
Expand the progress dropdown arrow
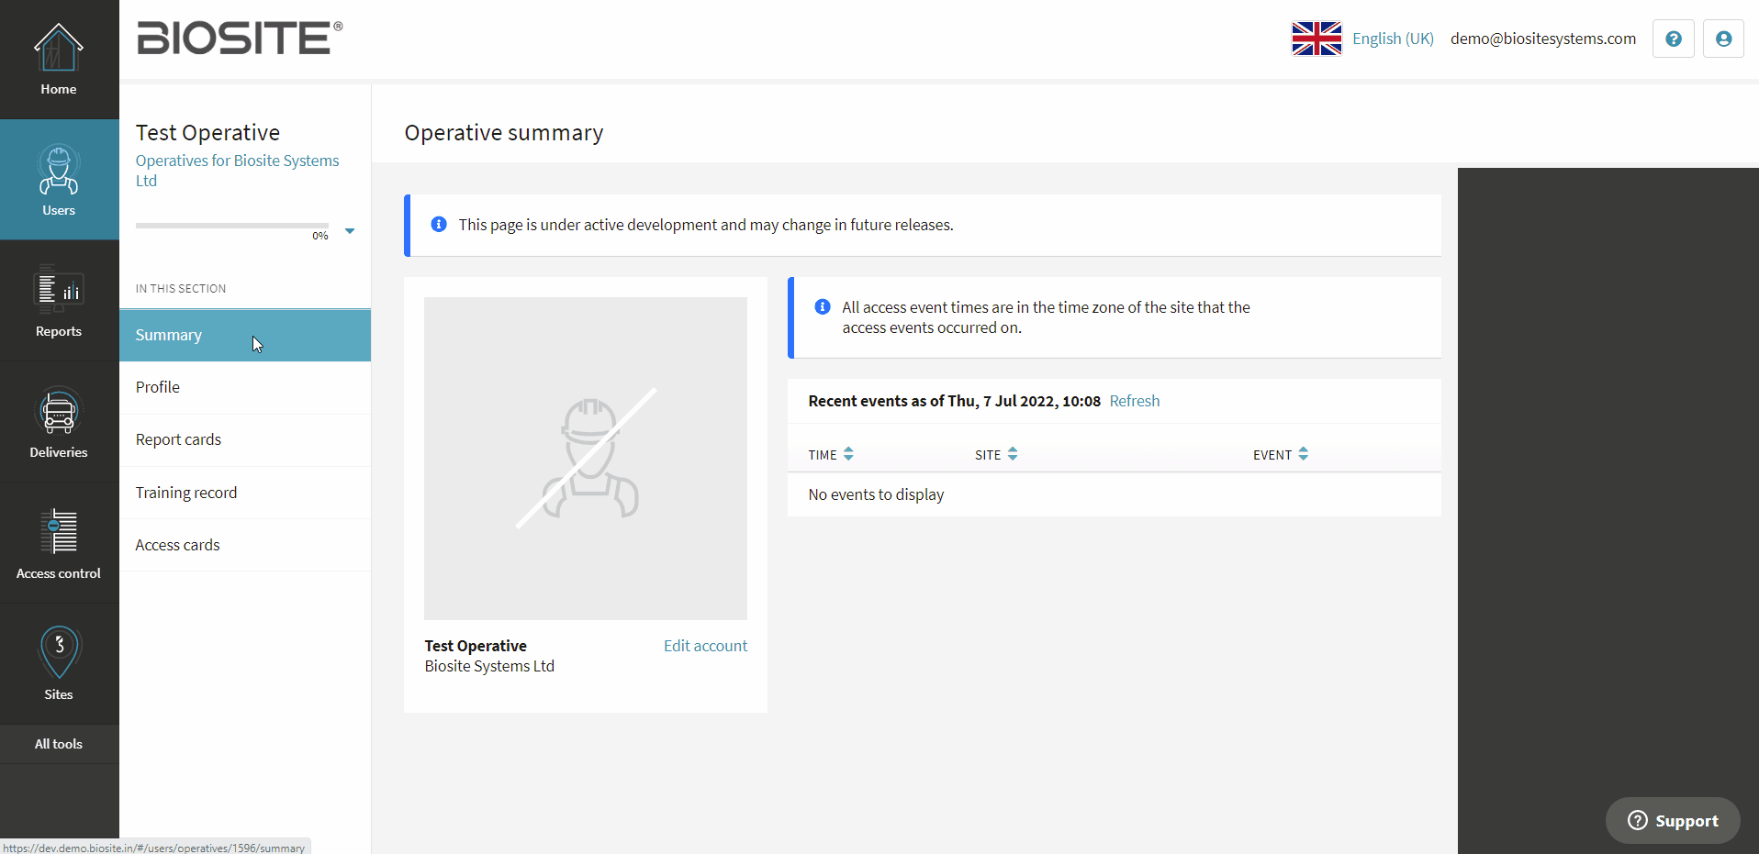[x=350, y=231]
